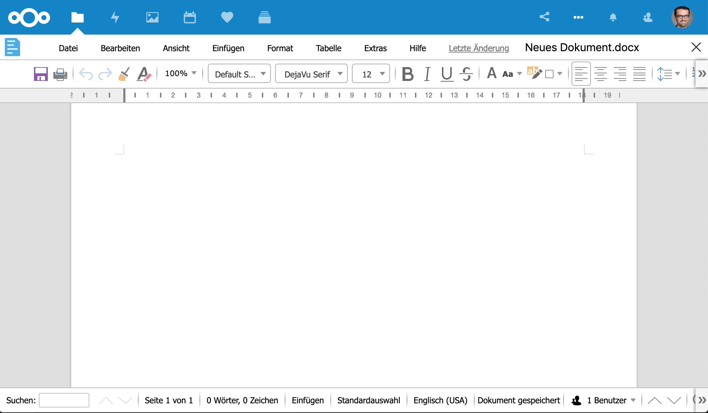
Task: Open the Activity lightning bolt icon
Action: (115, 17)
